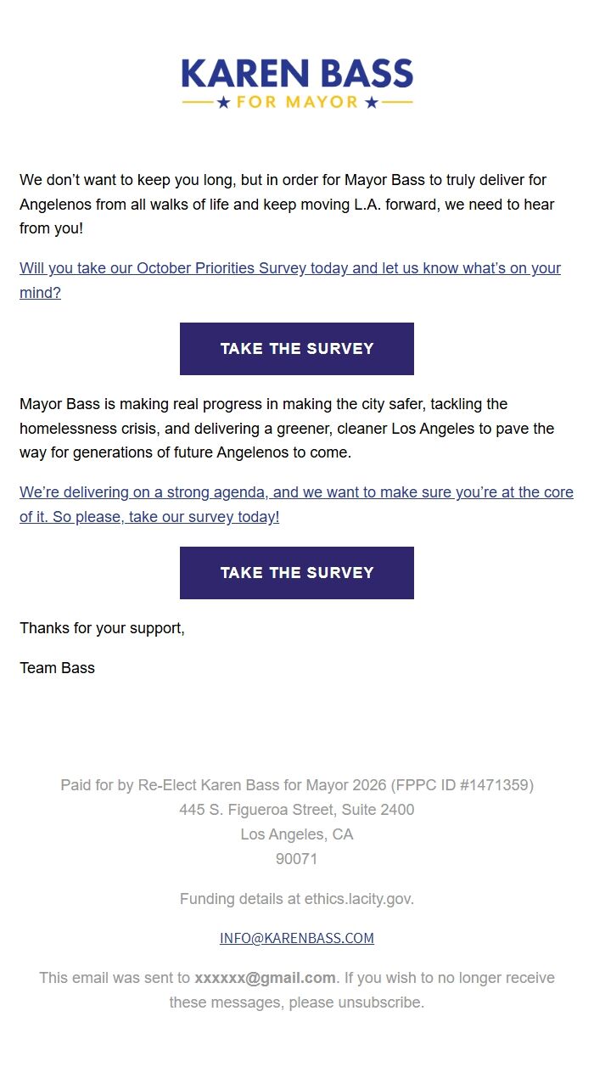Click the Team Bass signature
Screen dimensions: 594x1067
(x=57, y=668)
